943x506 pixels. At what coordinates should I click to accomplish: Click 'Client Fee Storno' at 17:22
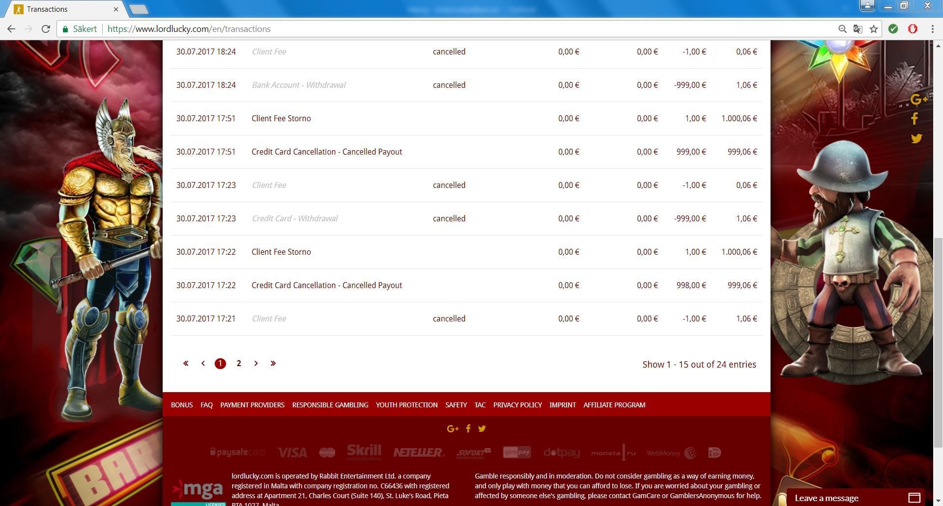click(x=281, y=252)
